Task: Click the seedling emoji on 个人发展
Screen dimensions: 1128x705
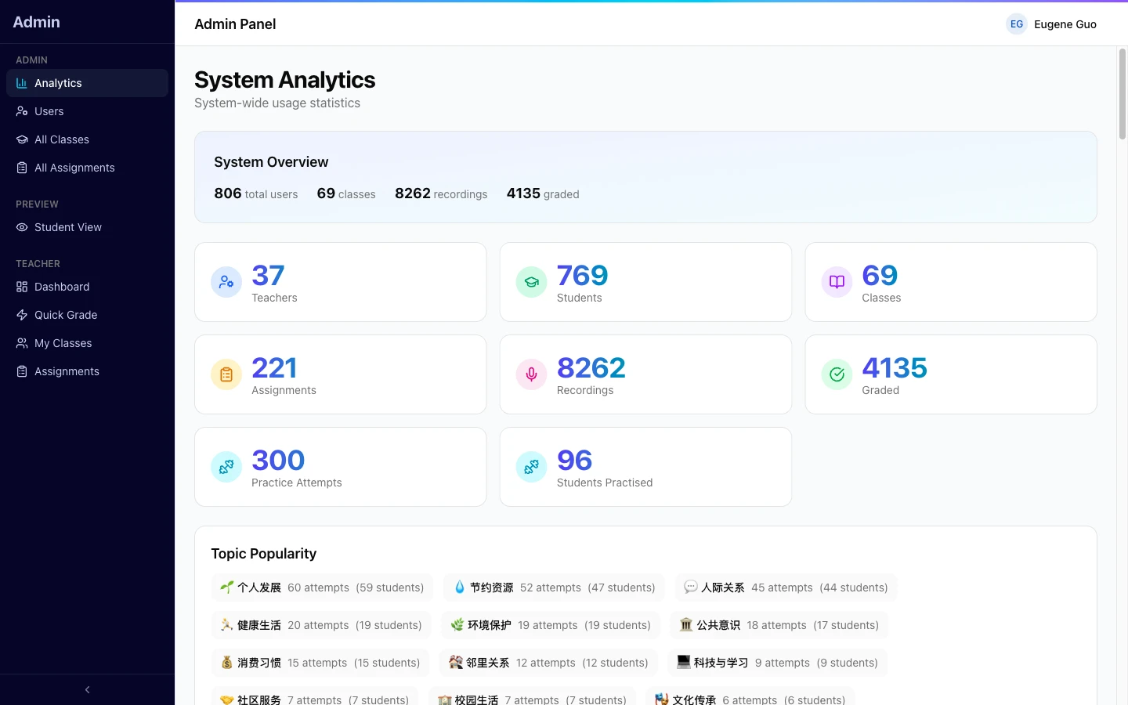Action: coord(227,587)
